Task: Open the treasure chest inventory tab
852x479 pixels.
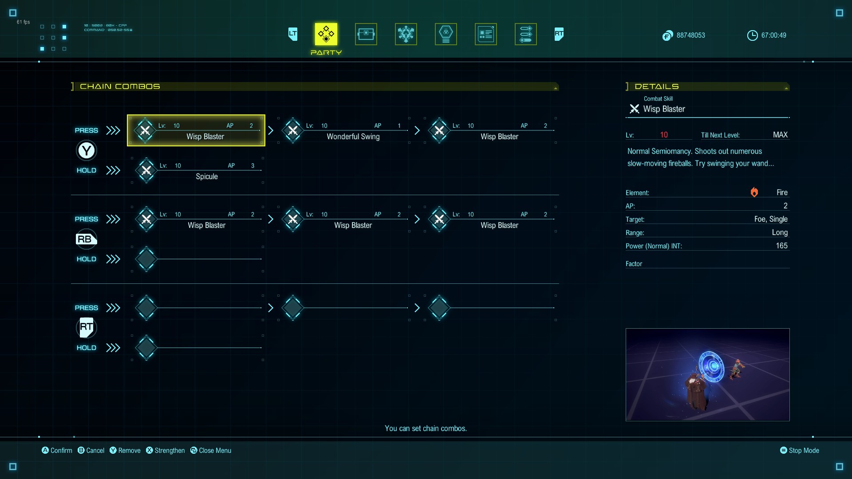Action: point(366,34)
